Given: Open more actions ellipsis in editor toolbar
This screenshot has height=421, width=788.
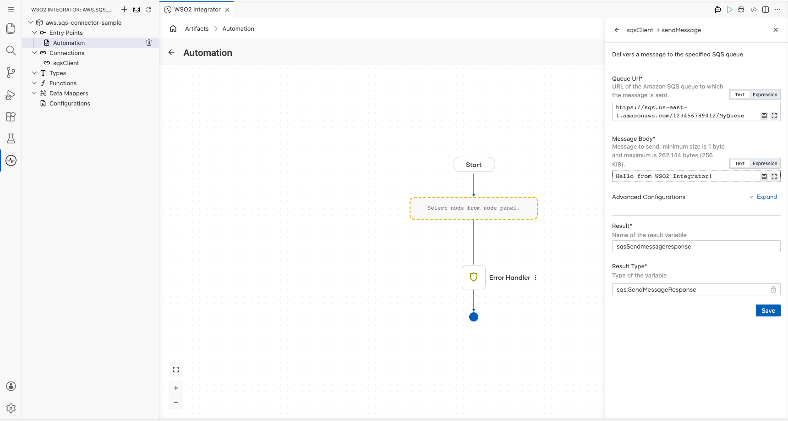Looking at the screenshot, I should point(777,10).
